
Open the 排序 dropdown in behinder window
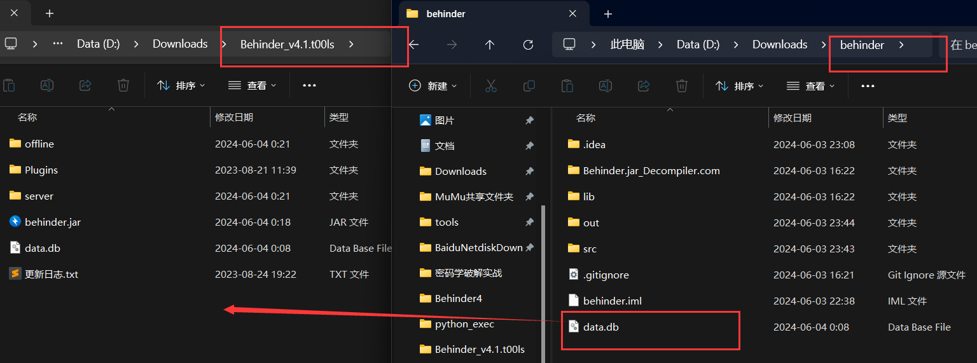pyautogui.click(x=738, y=86)
